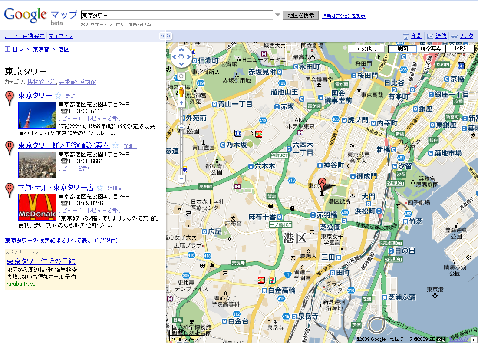This screenshot has width=478, height=343.
Task: Open the McDonald's logo thumbnail
Action: (37, 207)
